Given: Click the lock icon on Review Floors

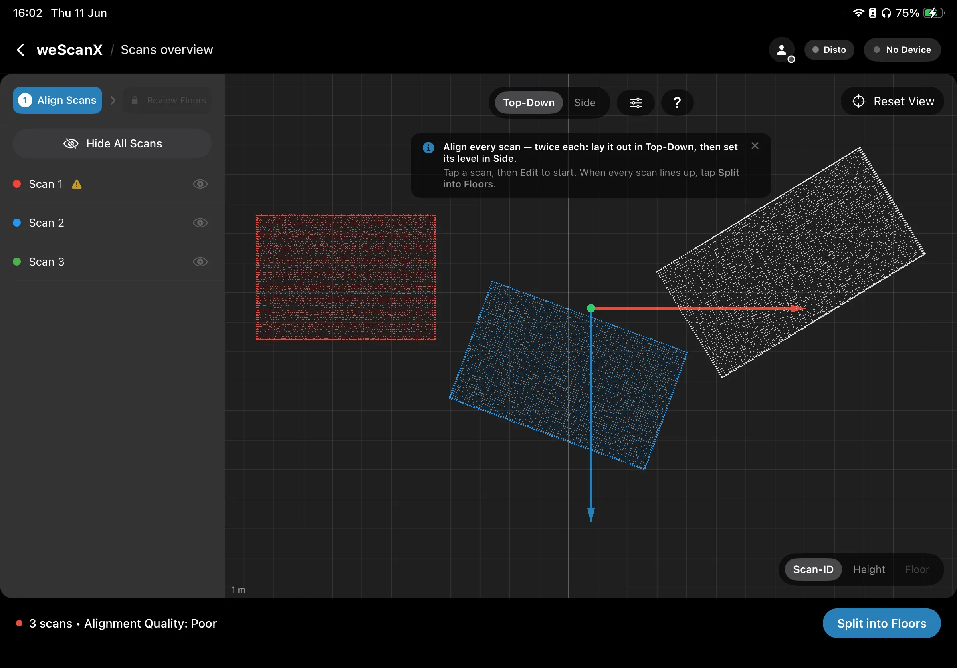Looking at the screenshot, I should (135, 101).
